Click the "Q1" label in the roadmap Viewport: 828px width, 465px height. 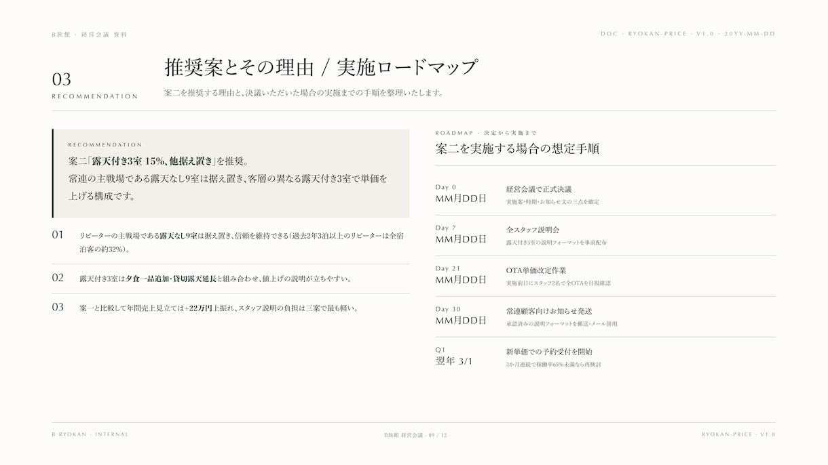point(440,350)
